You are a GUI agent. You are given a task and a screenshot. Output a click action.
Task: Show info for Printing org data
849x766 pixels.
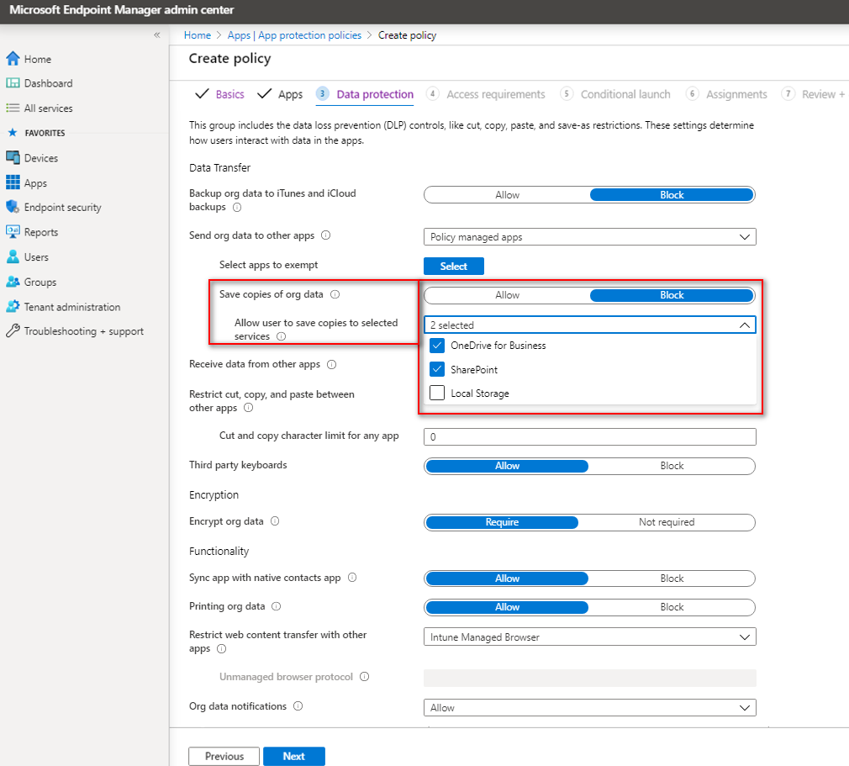point(277,606)
